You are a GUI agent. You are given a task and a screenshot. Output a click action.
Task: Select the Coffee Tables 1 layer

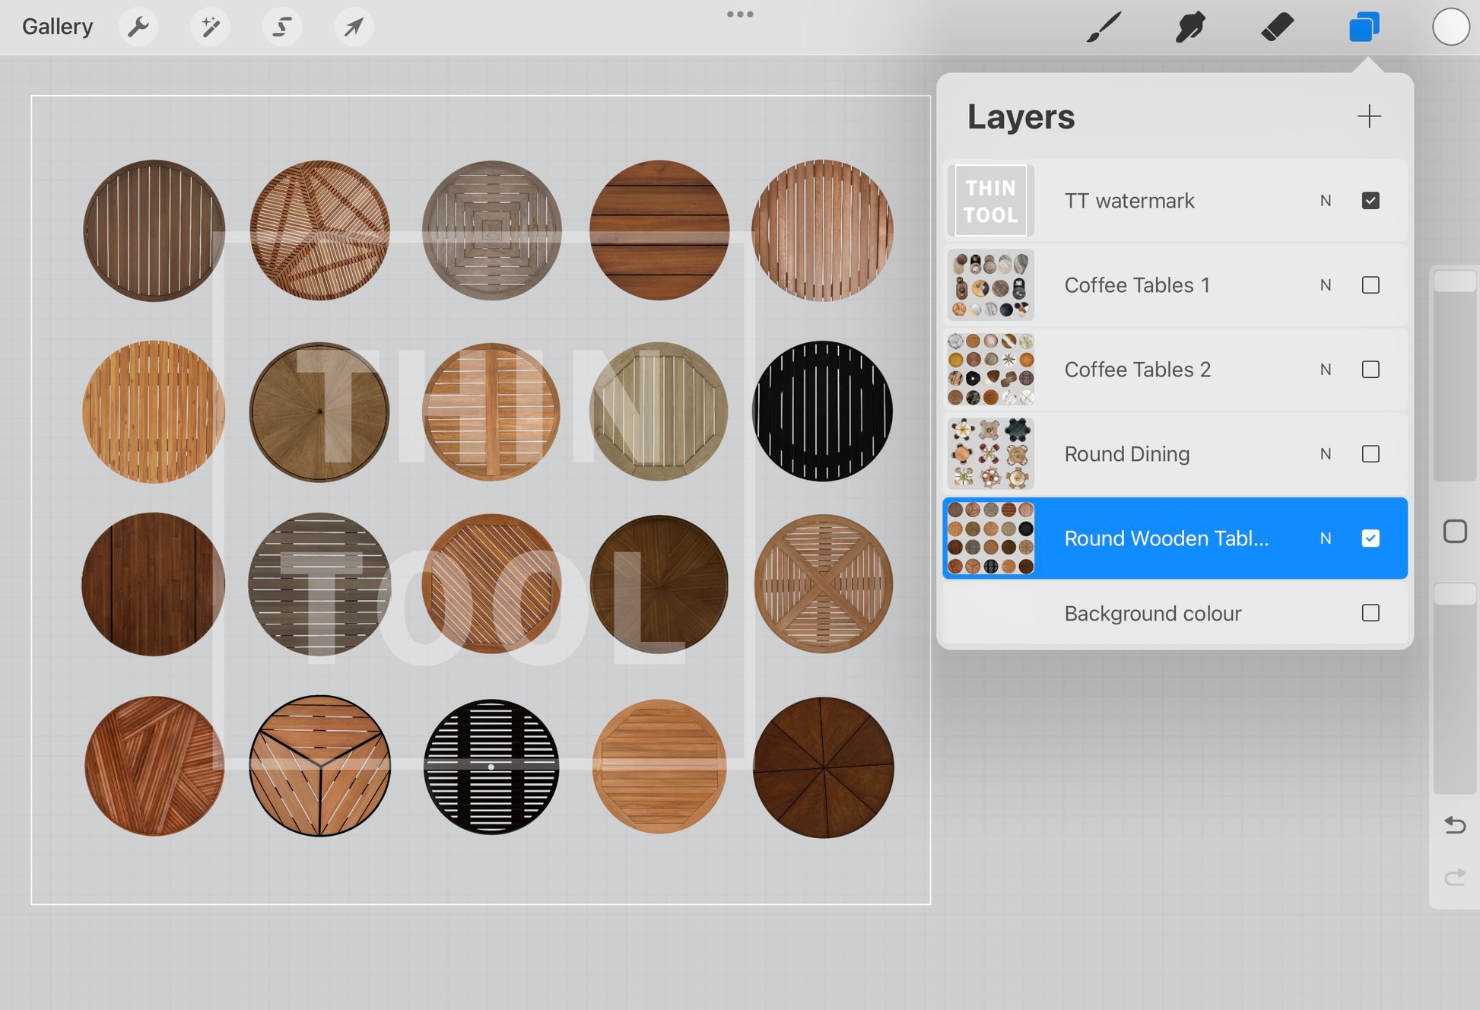coord(1175,285)
